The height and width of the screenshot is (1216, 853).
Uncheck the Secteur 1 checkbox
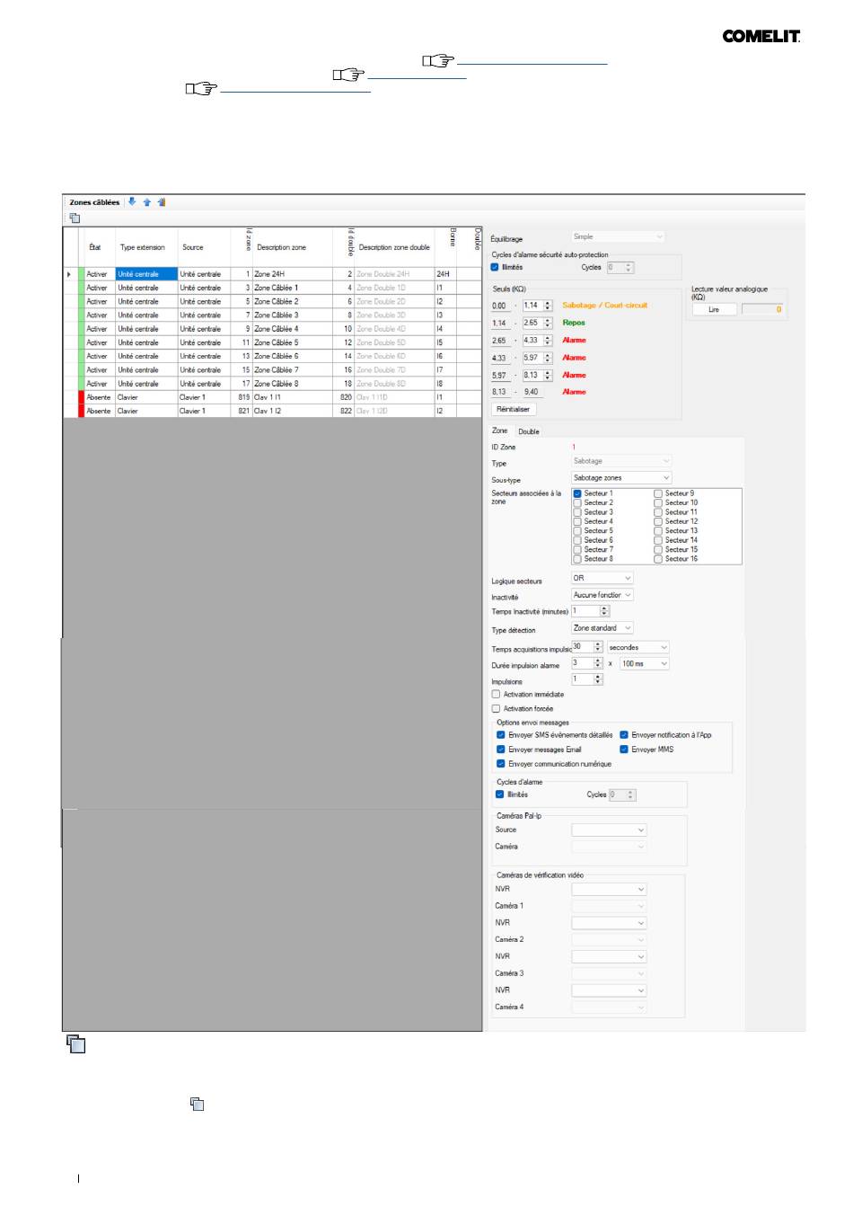[577, 493]
